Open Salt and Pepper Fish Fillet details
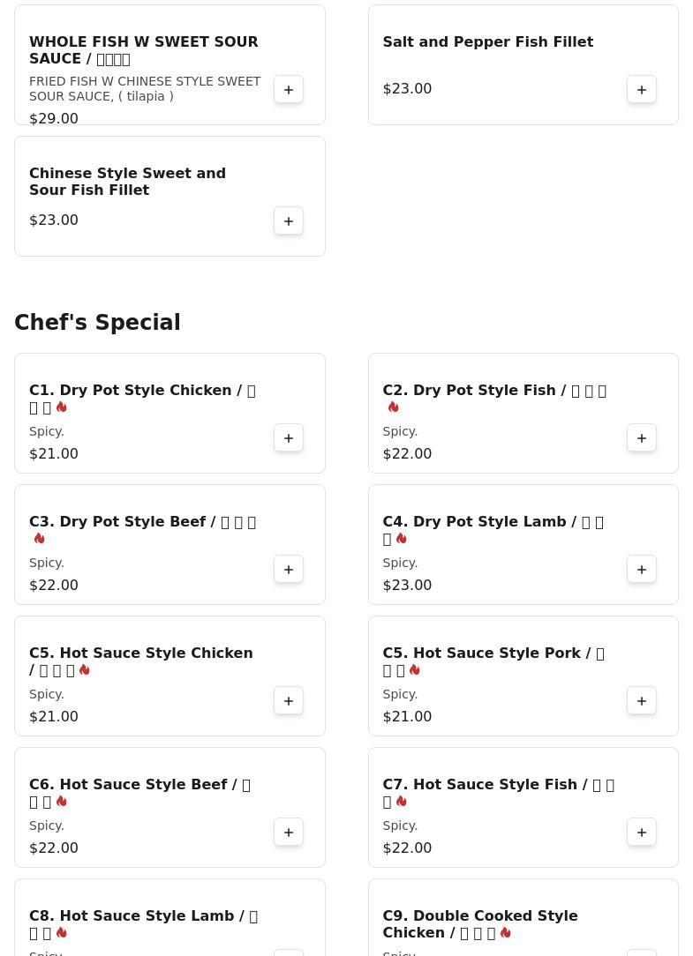693x956 pixels. pos(487,42)
